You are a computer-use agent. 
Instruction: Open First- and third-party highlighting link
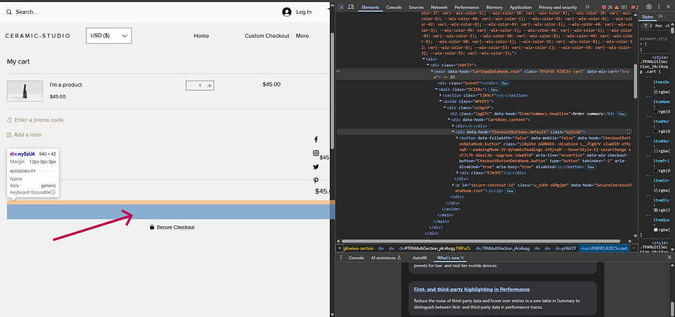pos(472,289)
